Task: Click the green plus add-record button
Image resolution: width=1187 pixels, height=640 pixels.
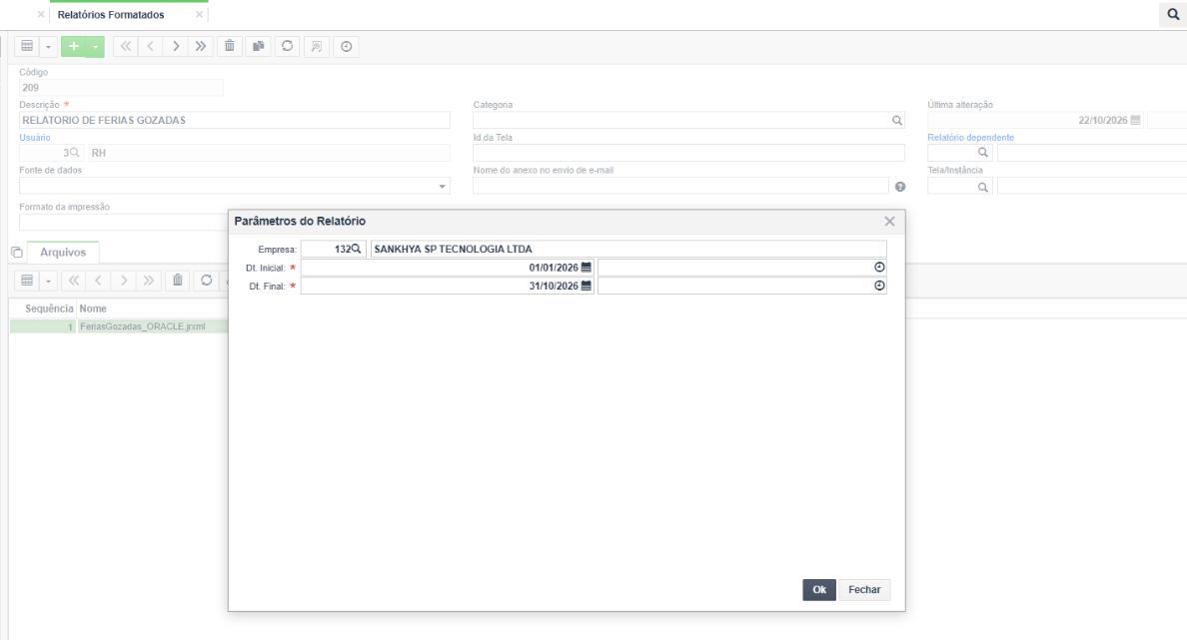Action: 73,46
